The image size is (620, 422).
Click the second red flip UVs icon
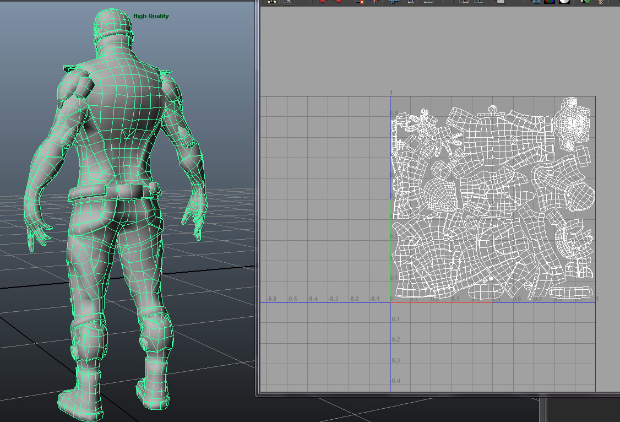tap(338, 2)
